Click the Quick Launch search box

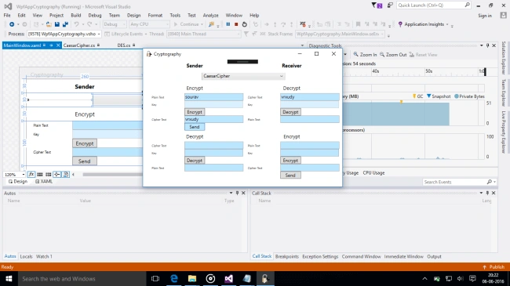pyautogui.click(x=434, y=5)
